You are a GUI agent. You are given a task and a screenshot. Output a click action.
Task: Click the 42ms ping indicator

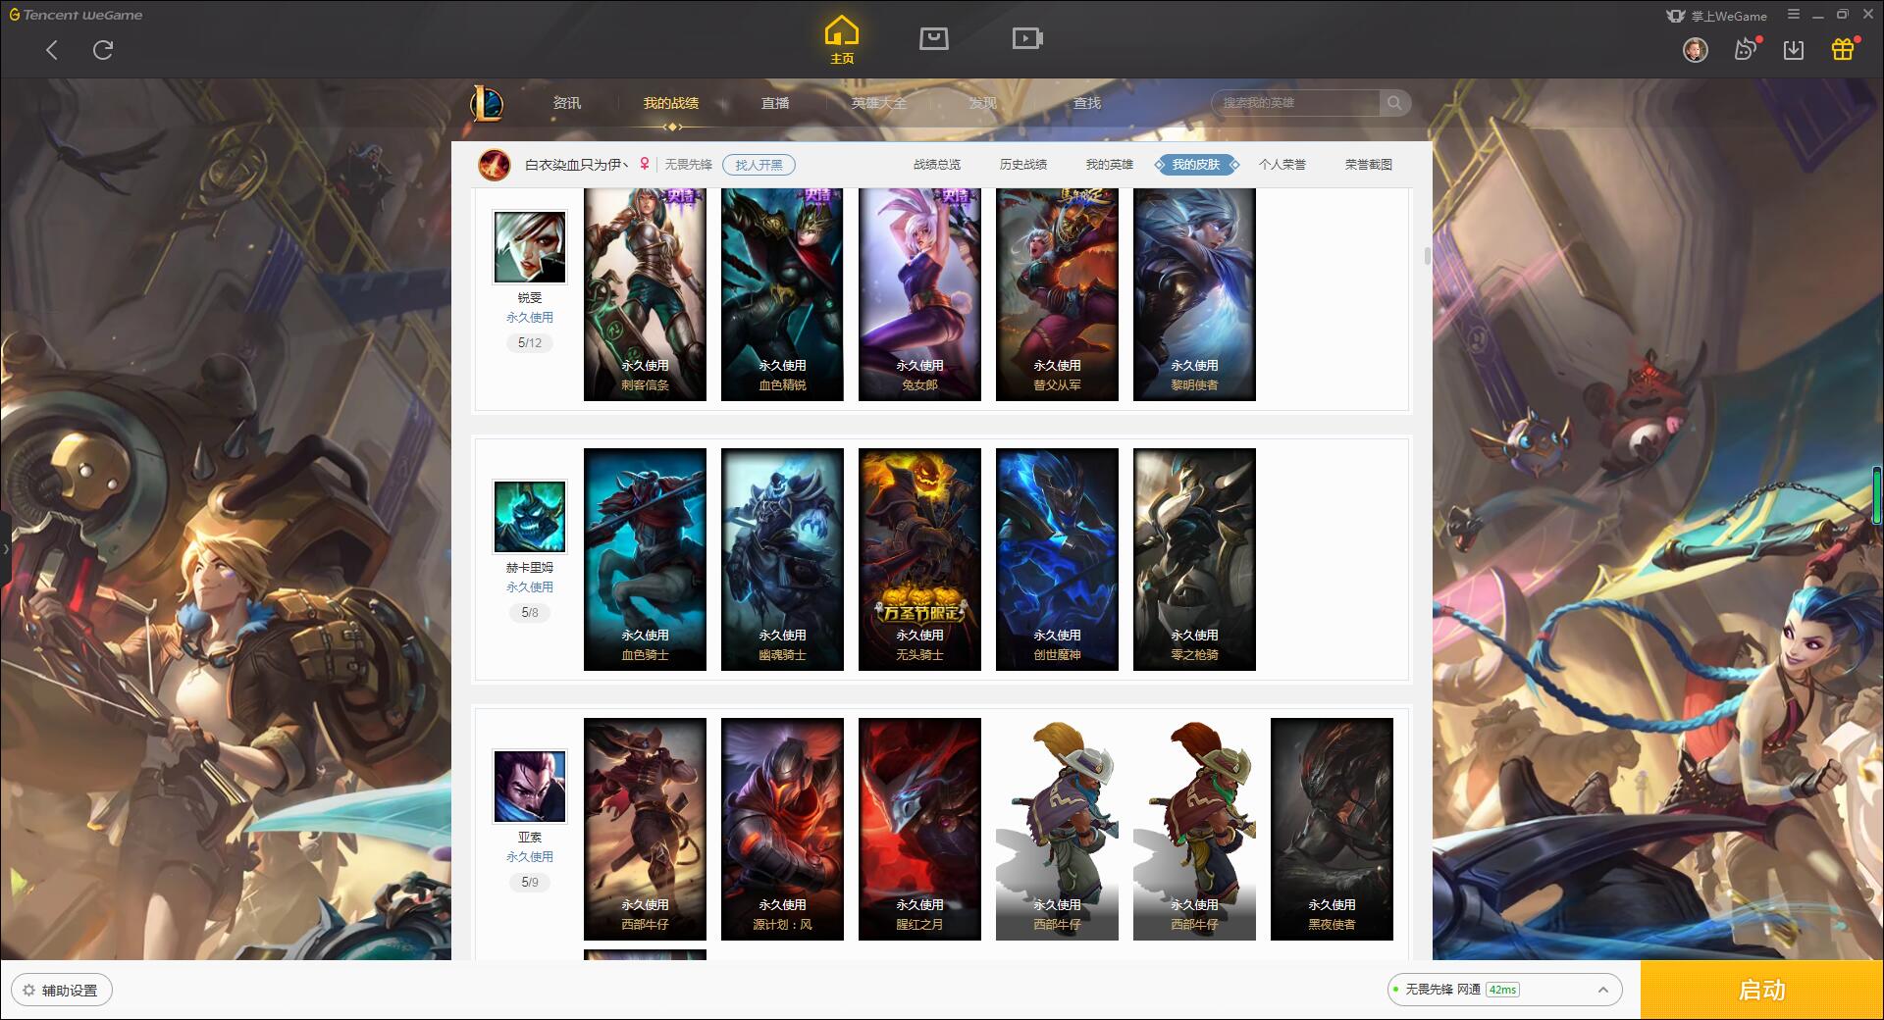pos(1502,990)
